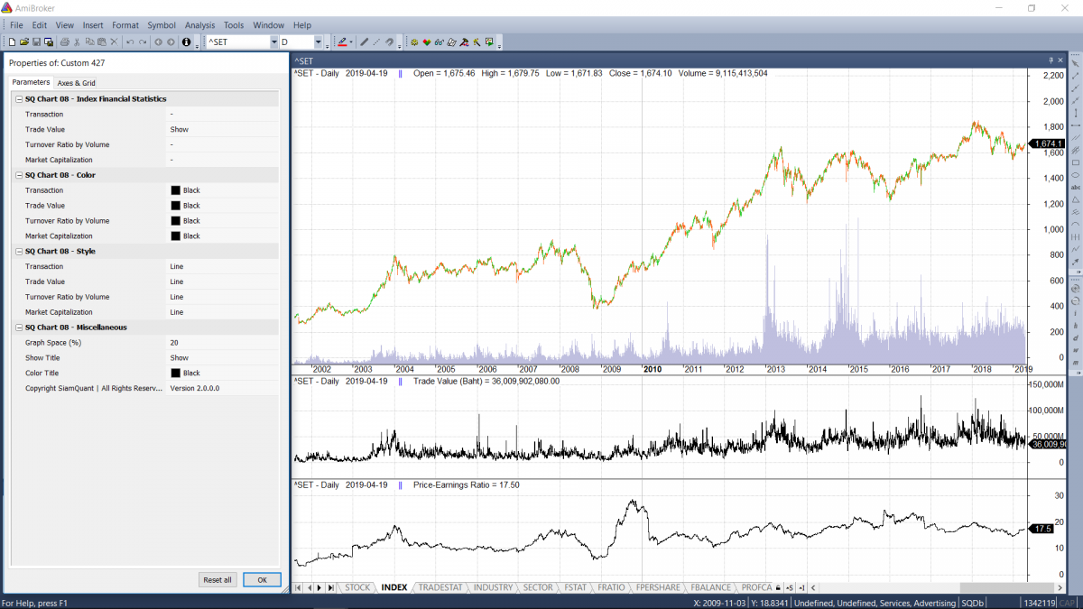Open the Analysis menu
Screen dimensions: 1083x609
click(x=199, y=25)
